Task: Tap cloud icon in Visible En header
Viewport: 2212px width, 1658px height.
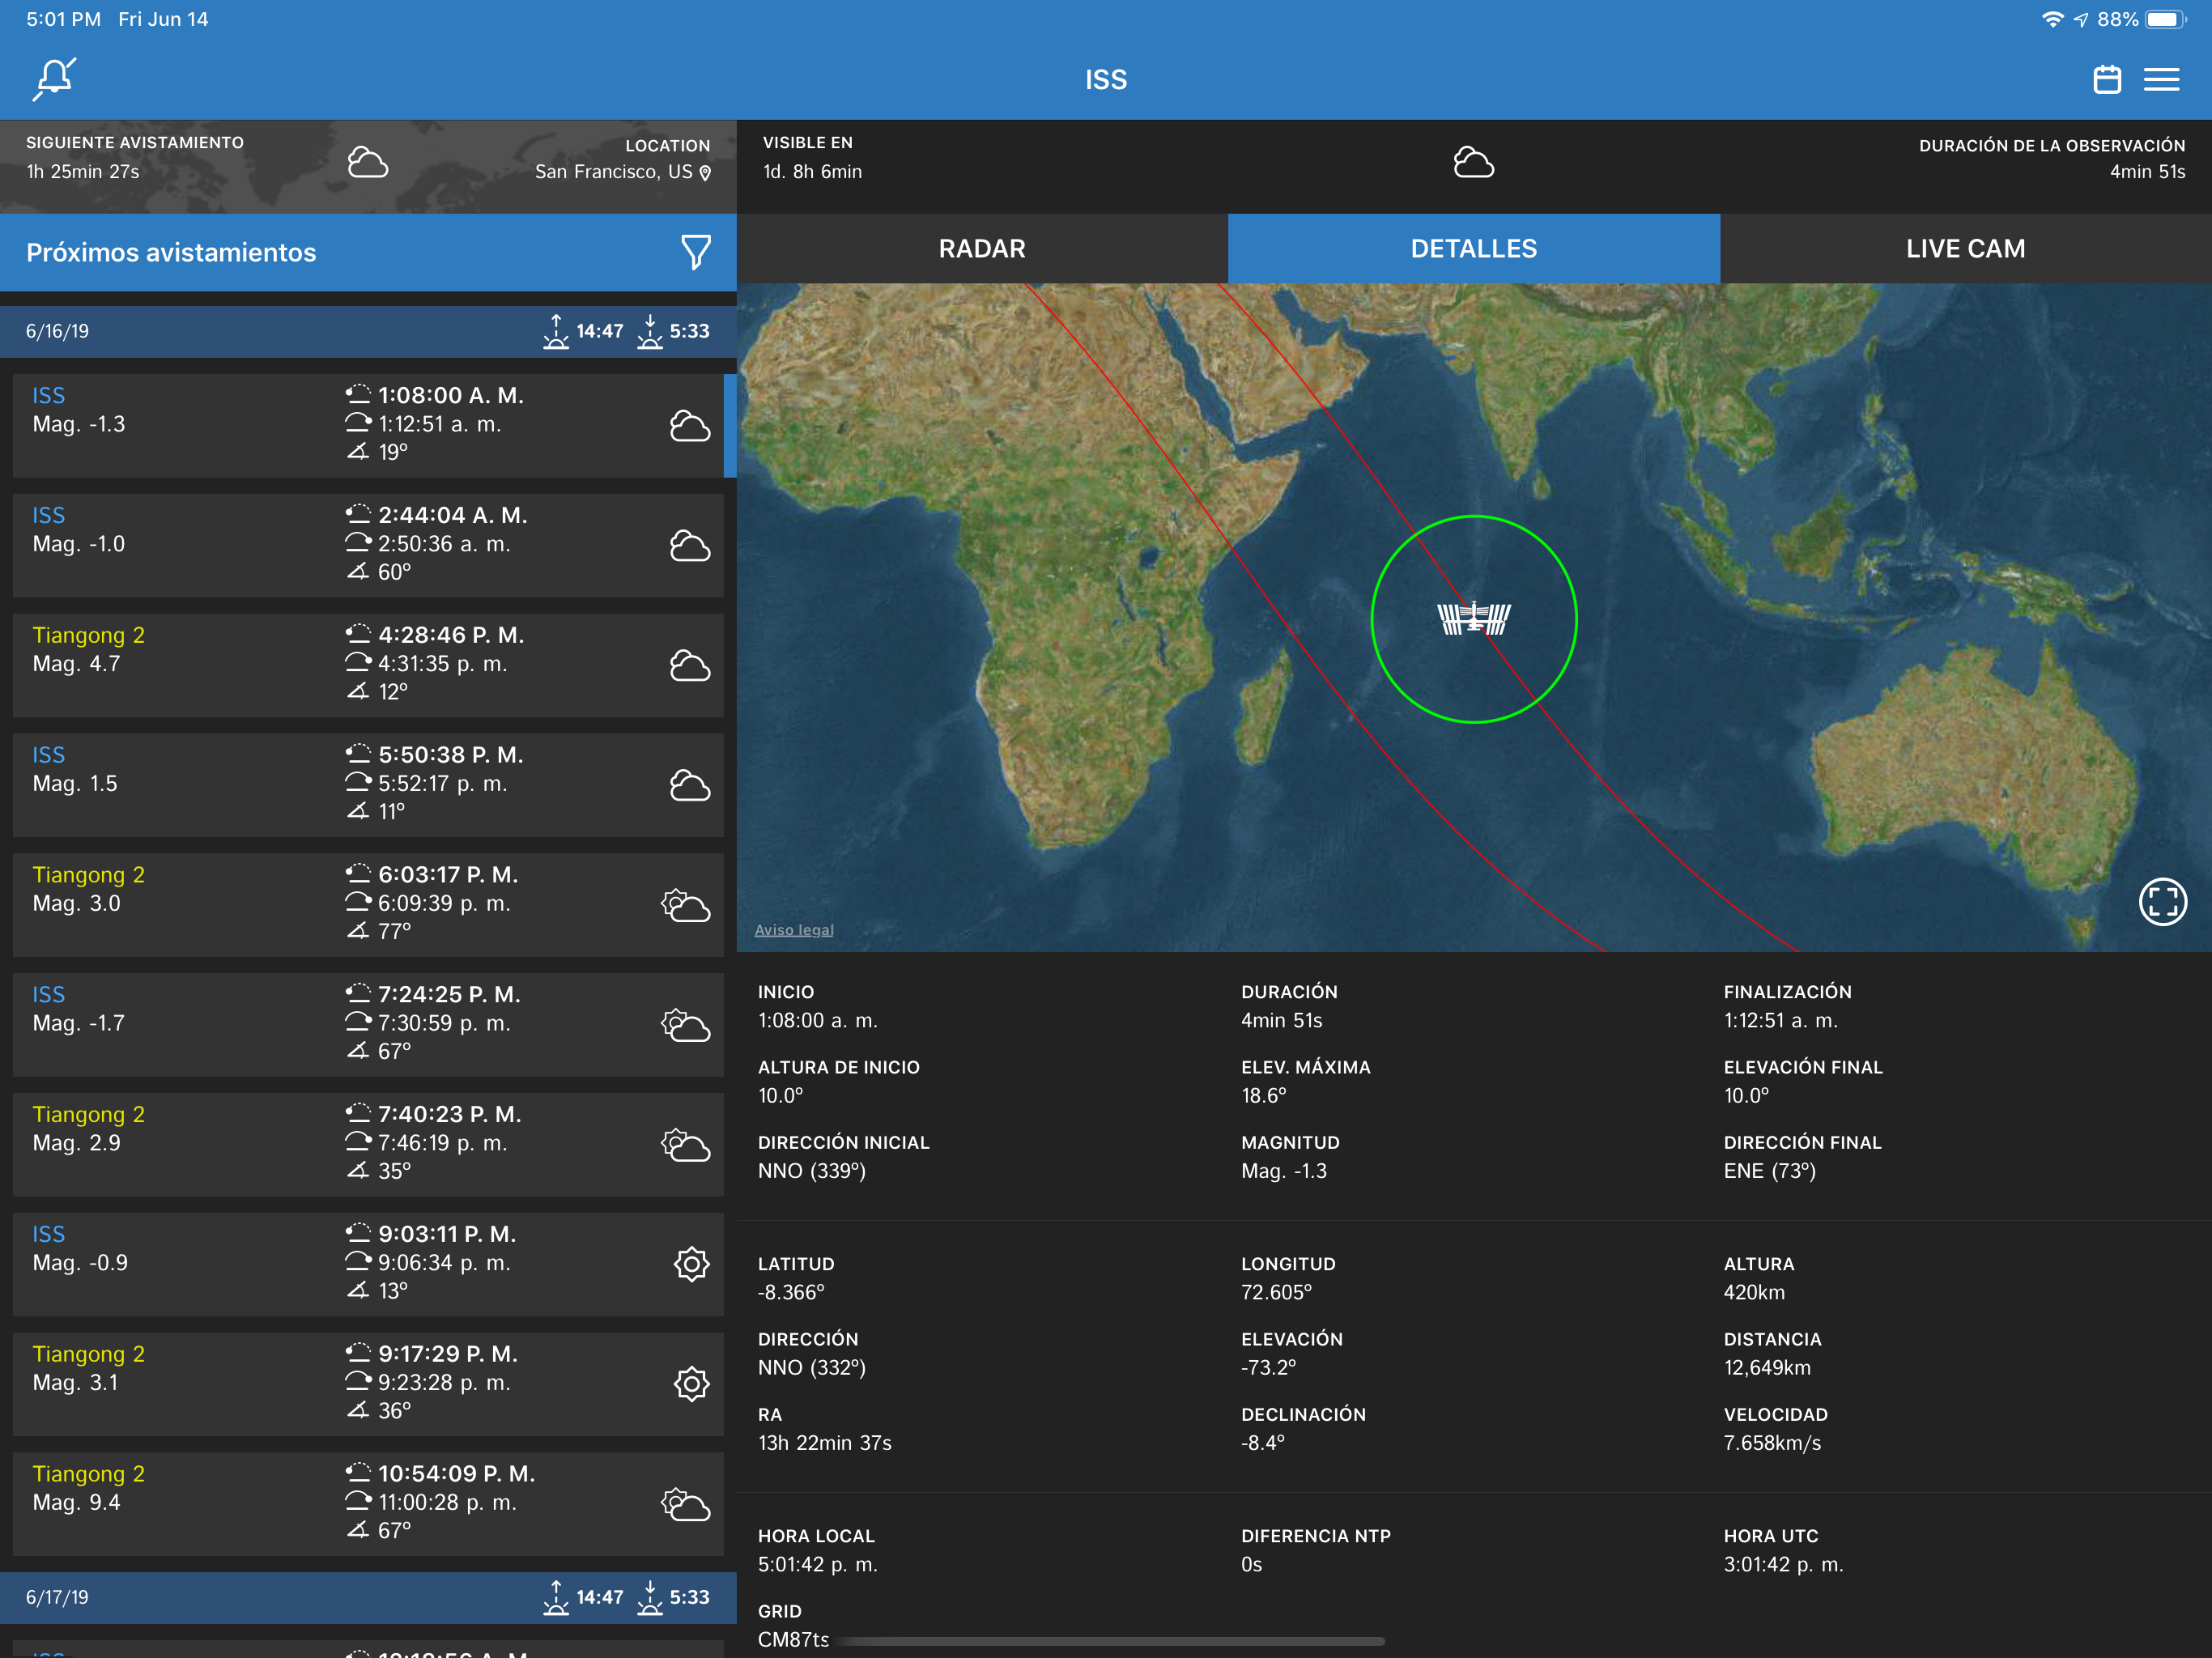Action: [x=1473, y=163]
